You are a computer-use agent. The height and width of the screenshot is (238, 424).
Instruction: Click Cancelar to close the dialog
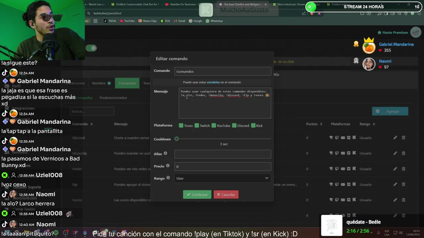[226, 195]
